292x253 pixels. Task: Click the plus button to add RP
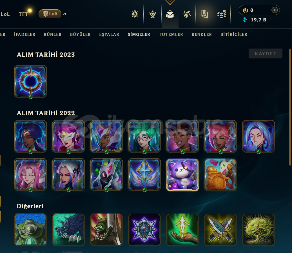click(275, 10)
